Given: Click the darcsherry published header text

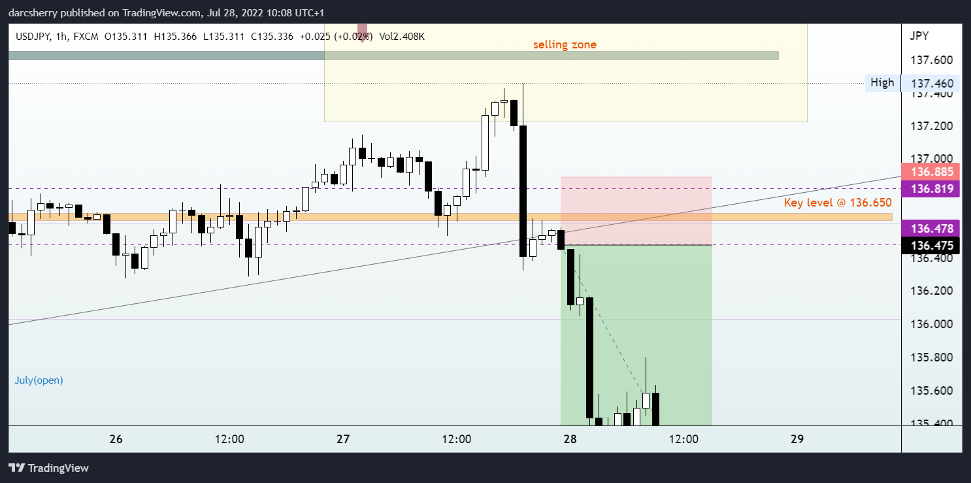Looking at the screenshot, I should pyautogui.click(x=167, y=13).
